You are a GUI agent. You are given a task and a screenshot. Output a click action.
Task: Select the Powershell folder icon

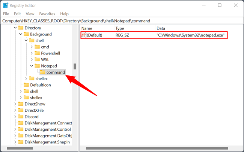point(37,53)
